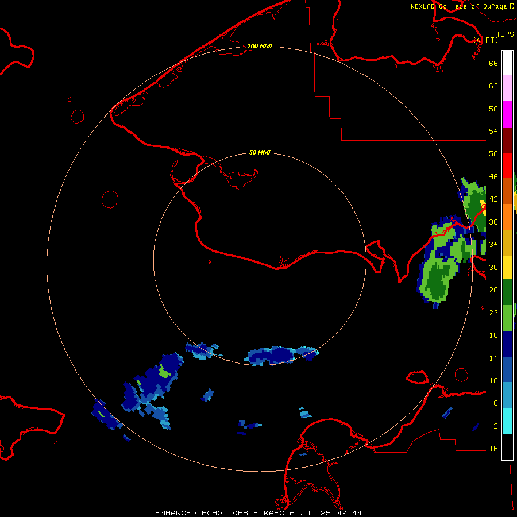Image resolution: width=517 pixels, height=517 pixels.
Task: Click the legend value 18
Action: [x=493, y=335]
